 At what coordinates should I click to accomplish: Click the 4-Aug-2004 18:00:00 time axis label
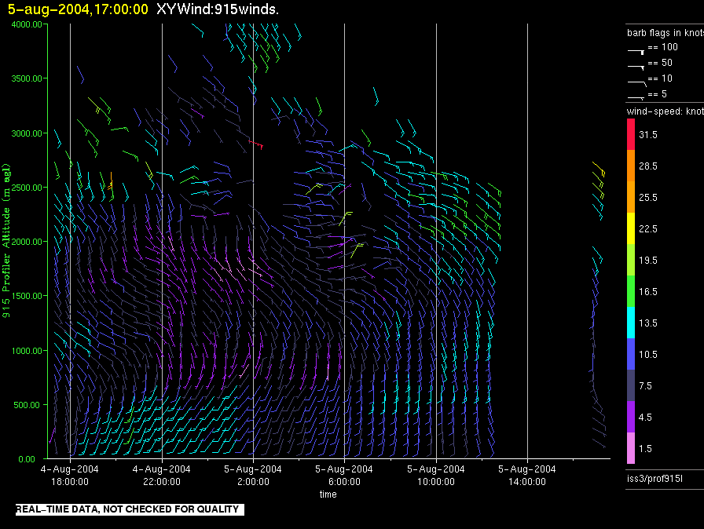(x=70, y=475)
